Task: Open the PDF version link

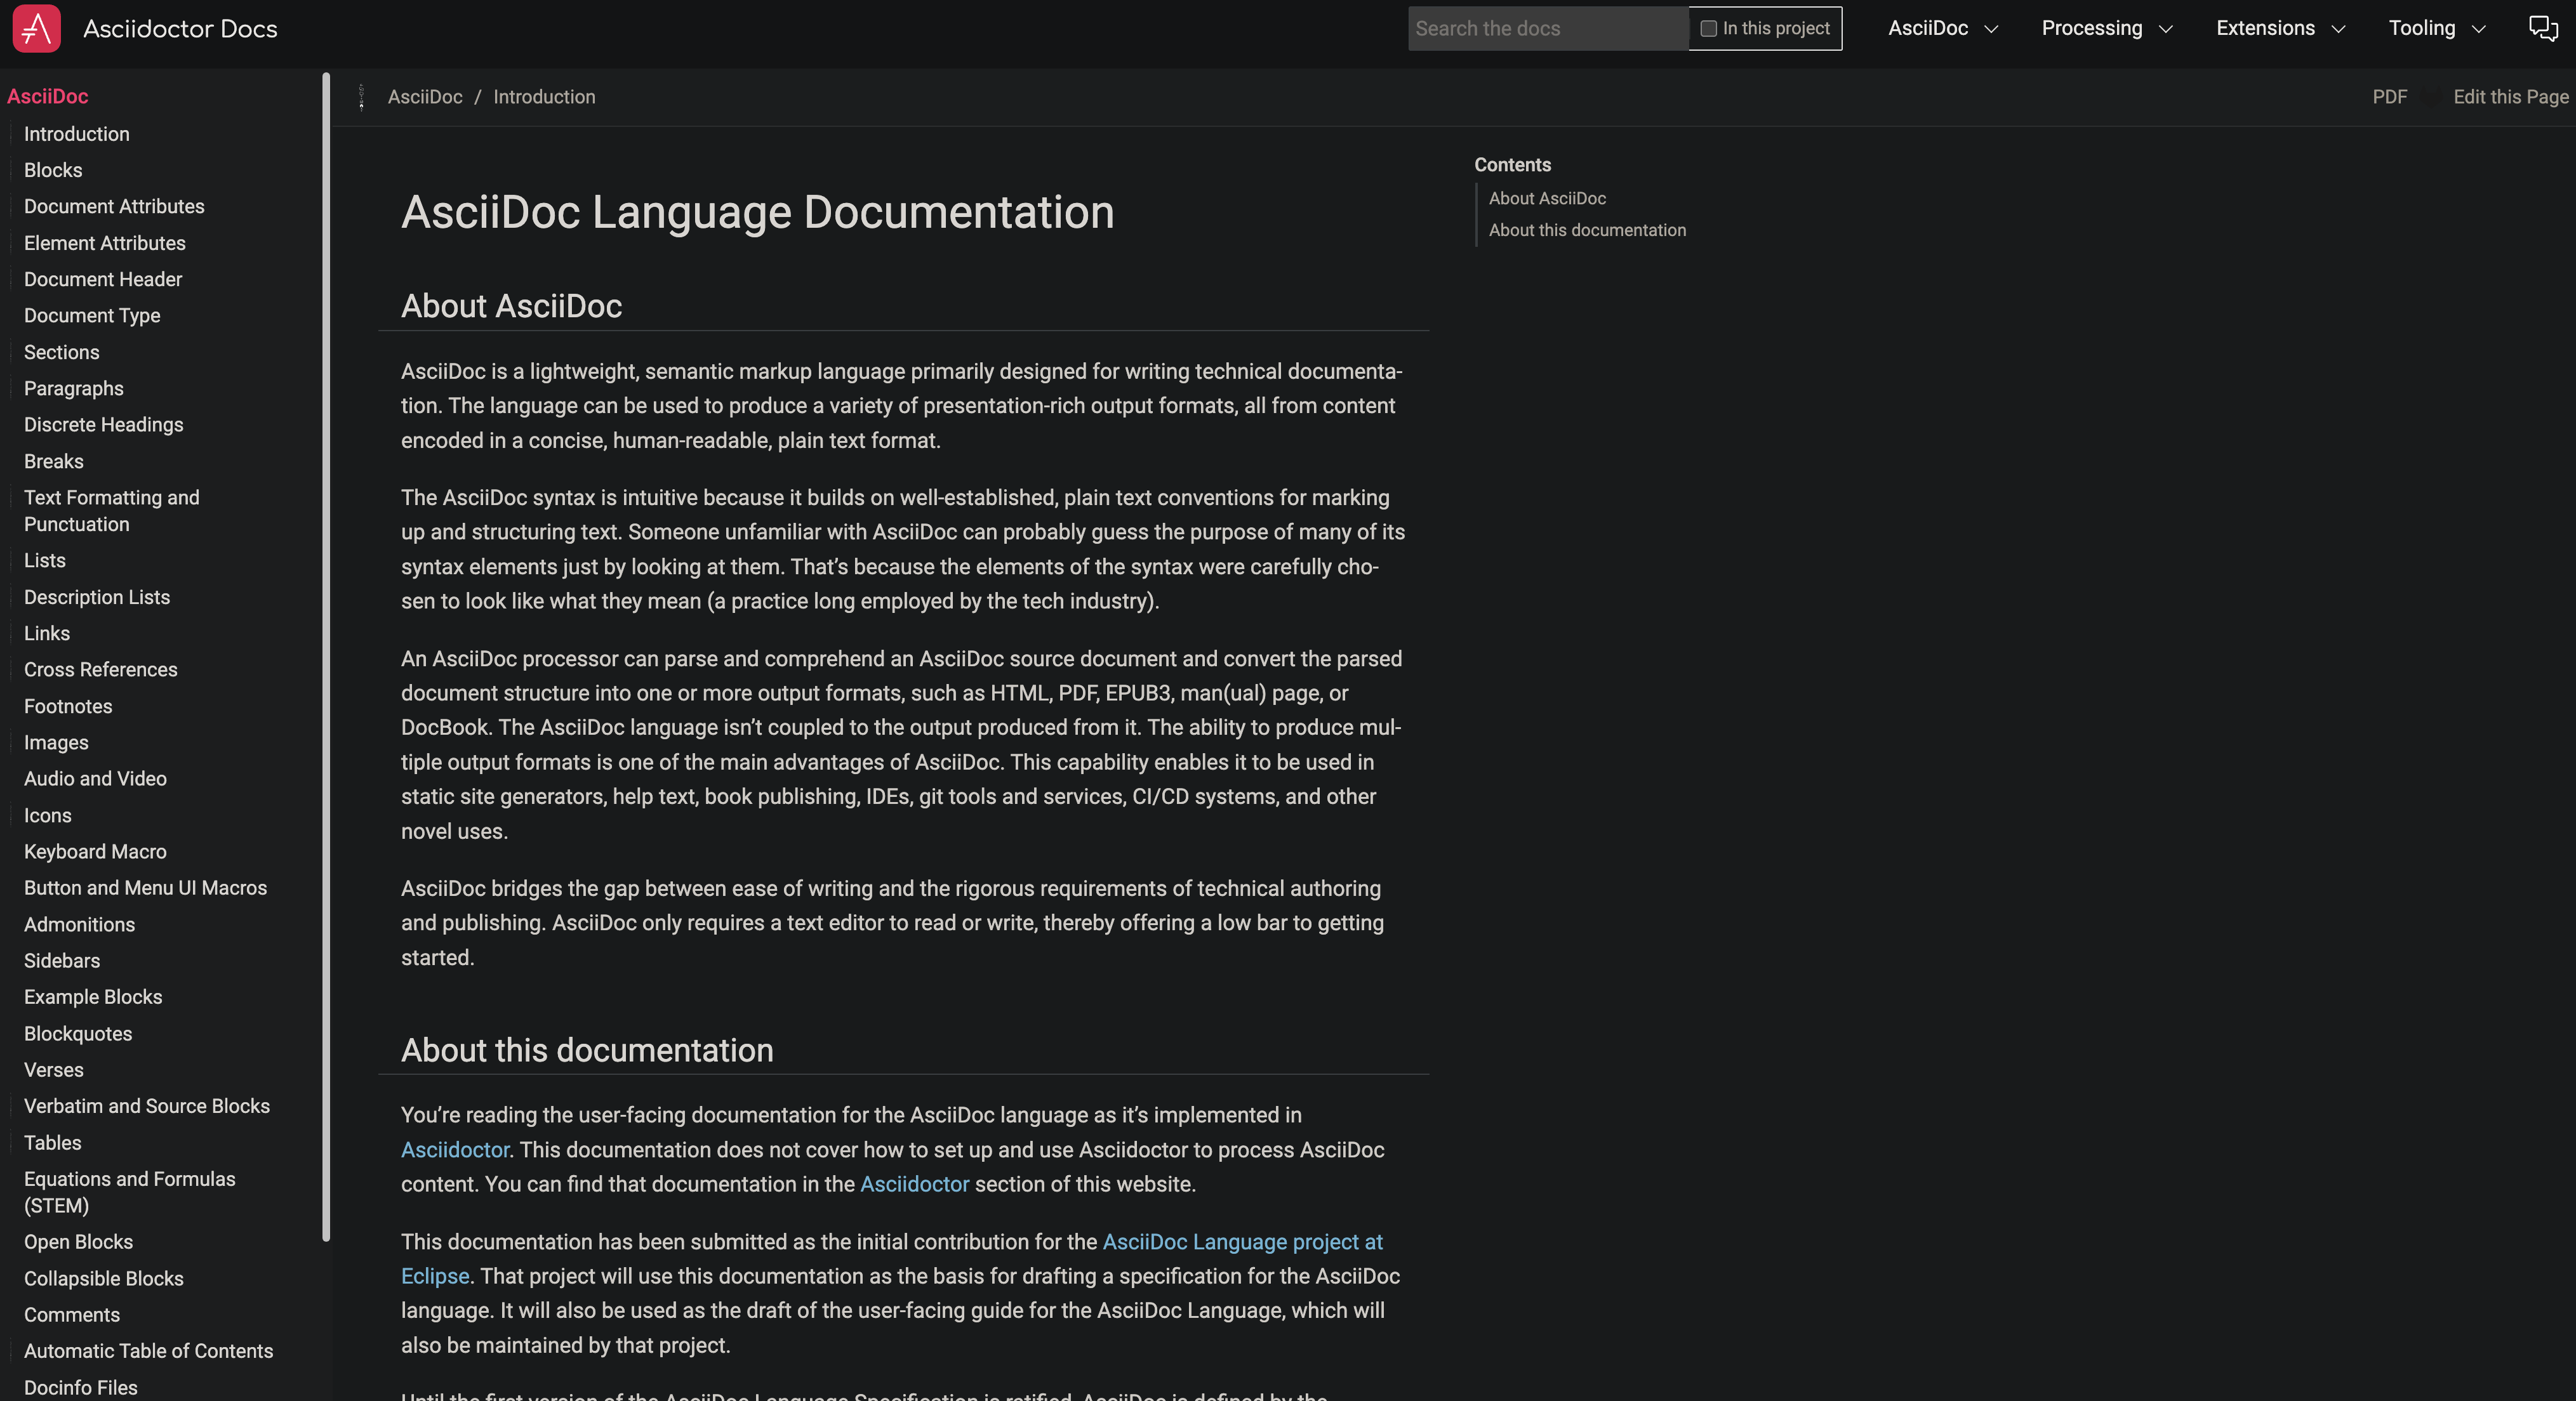Action: point(2389,97)
